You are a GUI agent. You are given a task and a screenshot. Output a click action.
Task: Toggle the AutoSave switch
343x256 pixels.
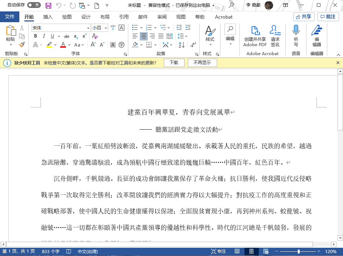pyautogui.click(x=34, y=5)
